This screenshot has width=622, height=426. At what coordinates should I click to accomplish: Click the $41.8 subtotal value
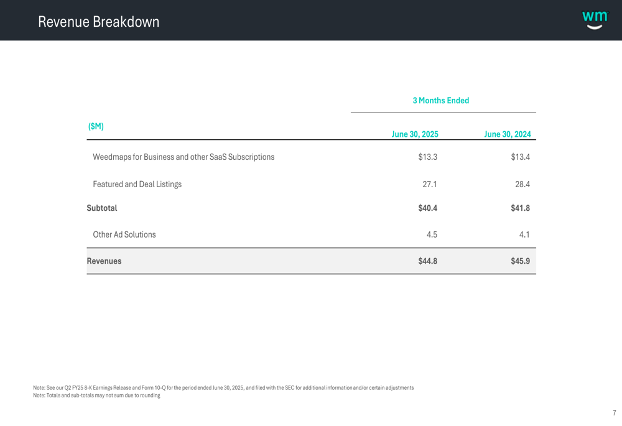tap(520, 208)
